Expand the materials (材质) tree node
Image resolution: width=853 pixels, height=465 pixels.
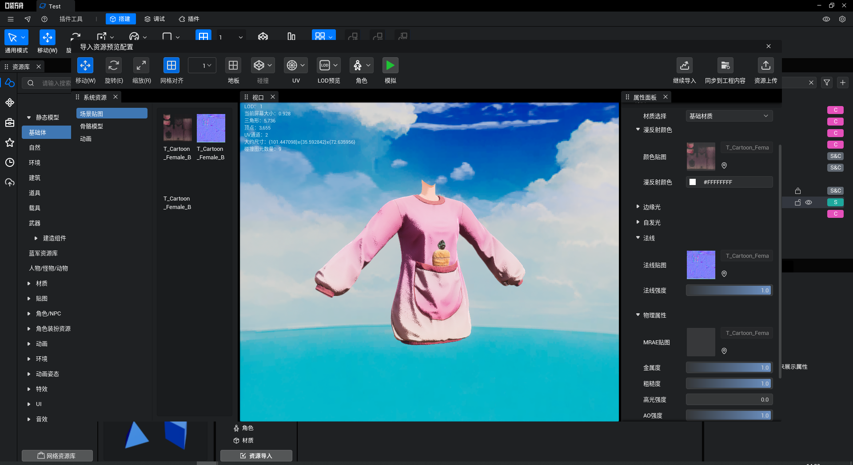click(x=29, y=283)
